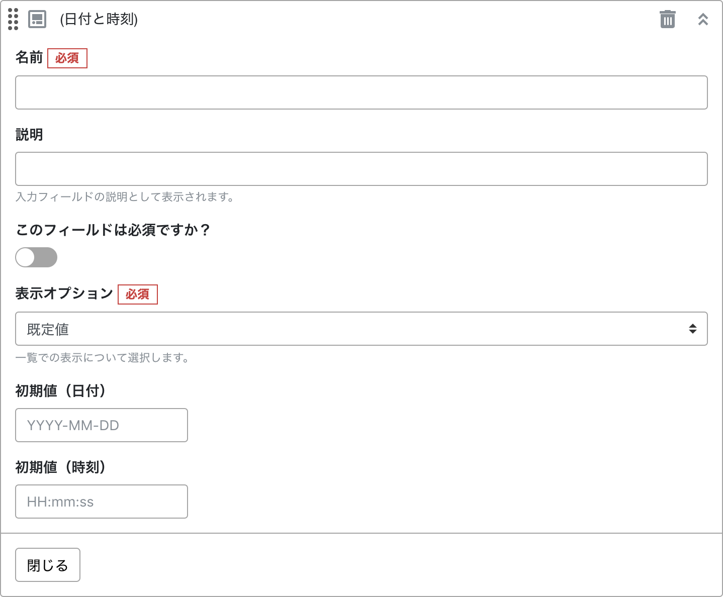Click the drag handle dots icon
Viewport: 723px width, 597px height.
[x=13, y=19]
